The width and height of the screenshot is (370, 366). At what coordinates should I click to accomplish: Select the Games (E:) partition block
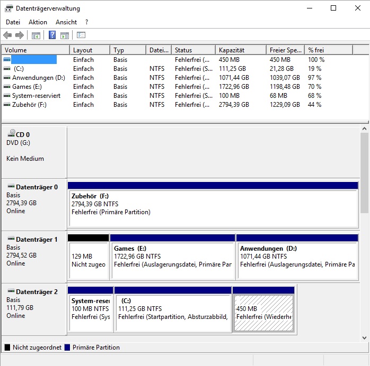pyautogui.click(x=173, y=257)
